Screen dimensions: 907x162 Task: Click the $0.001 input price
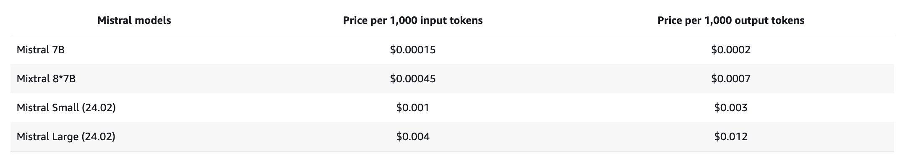(413, 108)
